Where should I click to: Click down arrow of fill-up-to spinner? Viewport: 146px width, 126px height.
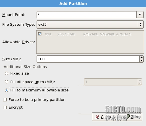click(x=140, y=83)
